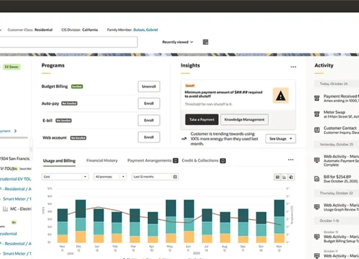Open the Recently viewed dropdown
Screen dimensions: 359x259
click(177, 42)
